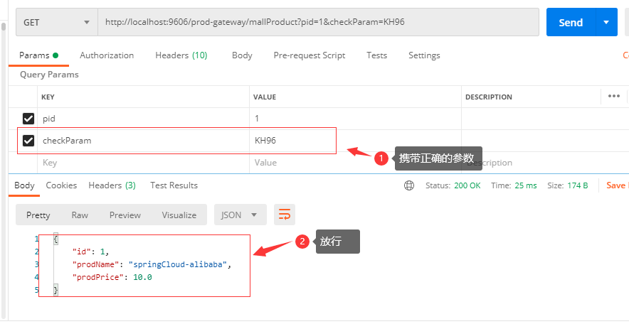This screenshot has width=629, height=324.
Task: Click the wrap lines icon
Action: (285, 215)
